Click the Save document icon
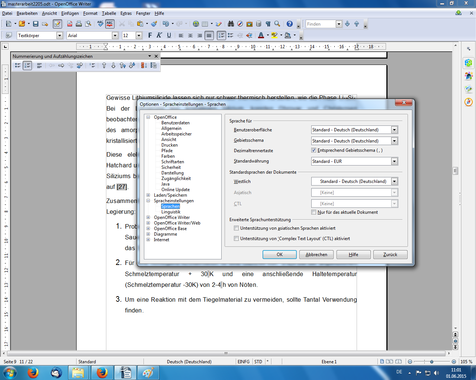This screenshot has height=380, width=476. pos(36,24)
